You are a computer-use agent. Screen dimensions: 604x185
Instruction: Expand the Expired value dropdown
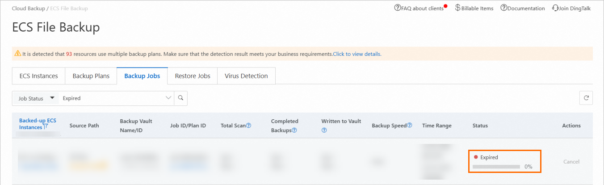pyautogui.click(x=168, y=98)
